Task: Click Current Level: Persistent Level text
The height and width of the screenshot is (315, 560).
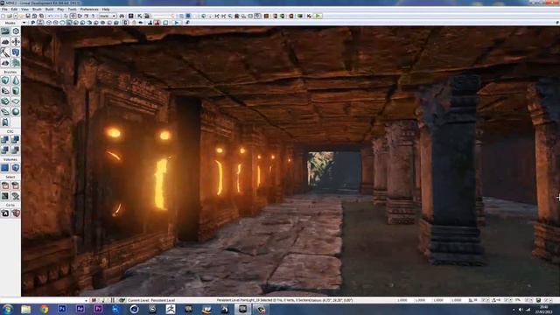Action: point(151,300)
